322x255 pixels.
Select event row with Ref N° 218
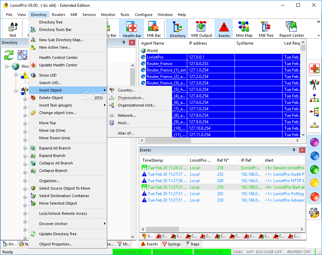[x=223, y=168]
